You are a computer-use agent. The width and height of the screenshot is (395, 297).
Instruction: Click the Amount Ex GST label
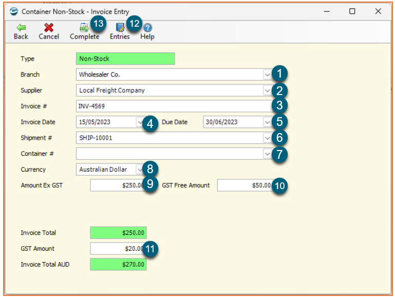(x=42, y=185)
